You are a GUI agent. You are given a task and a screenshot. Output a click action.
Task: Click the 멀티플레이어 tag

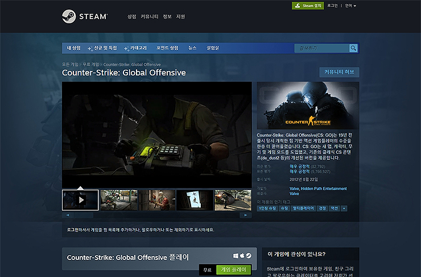pos(303,208)
